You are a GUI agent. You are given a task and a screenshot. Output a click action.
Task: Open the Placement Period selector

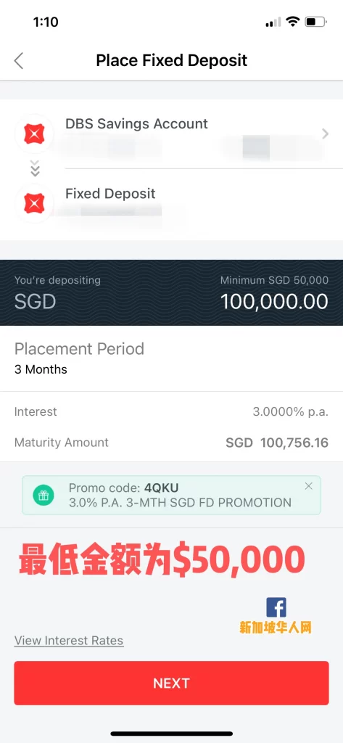click(171, 358)
